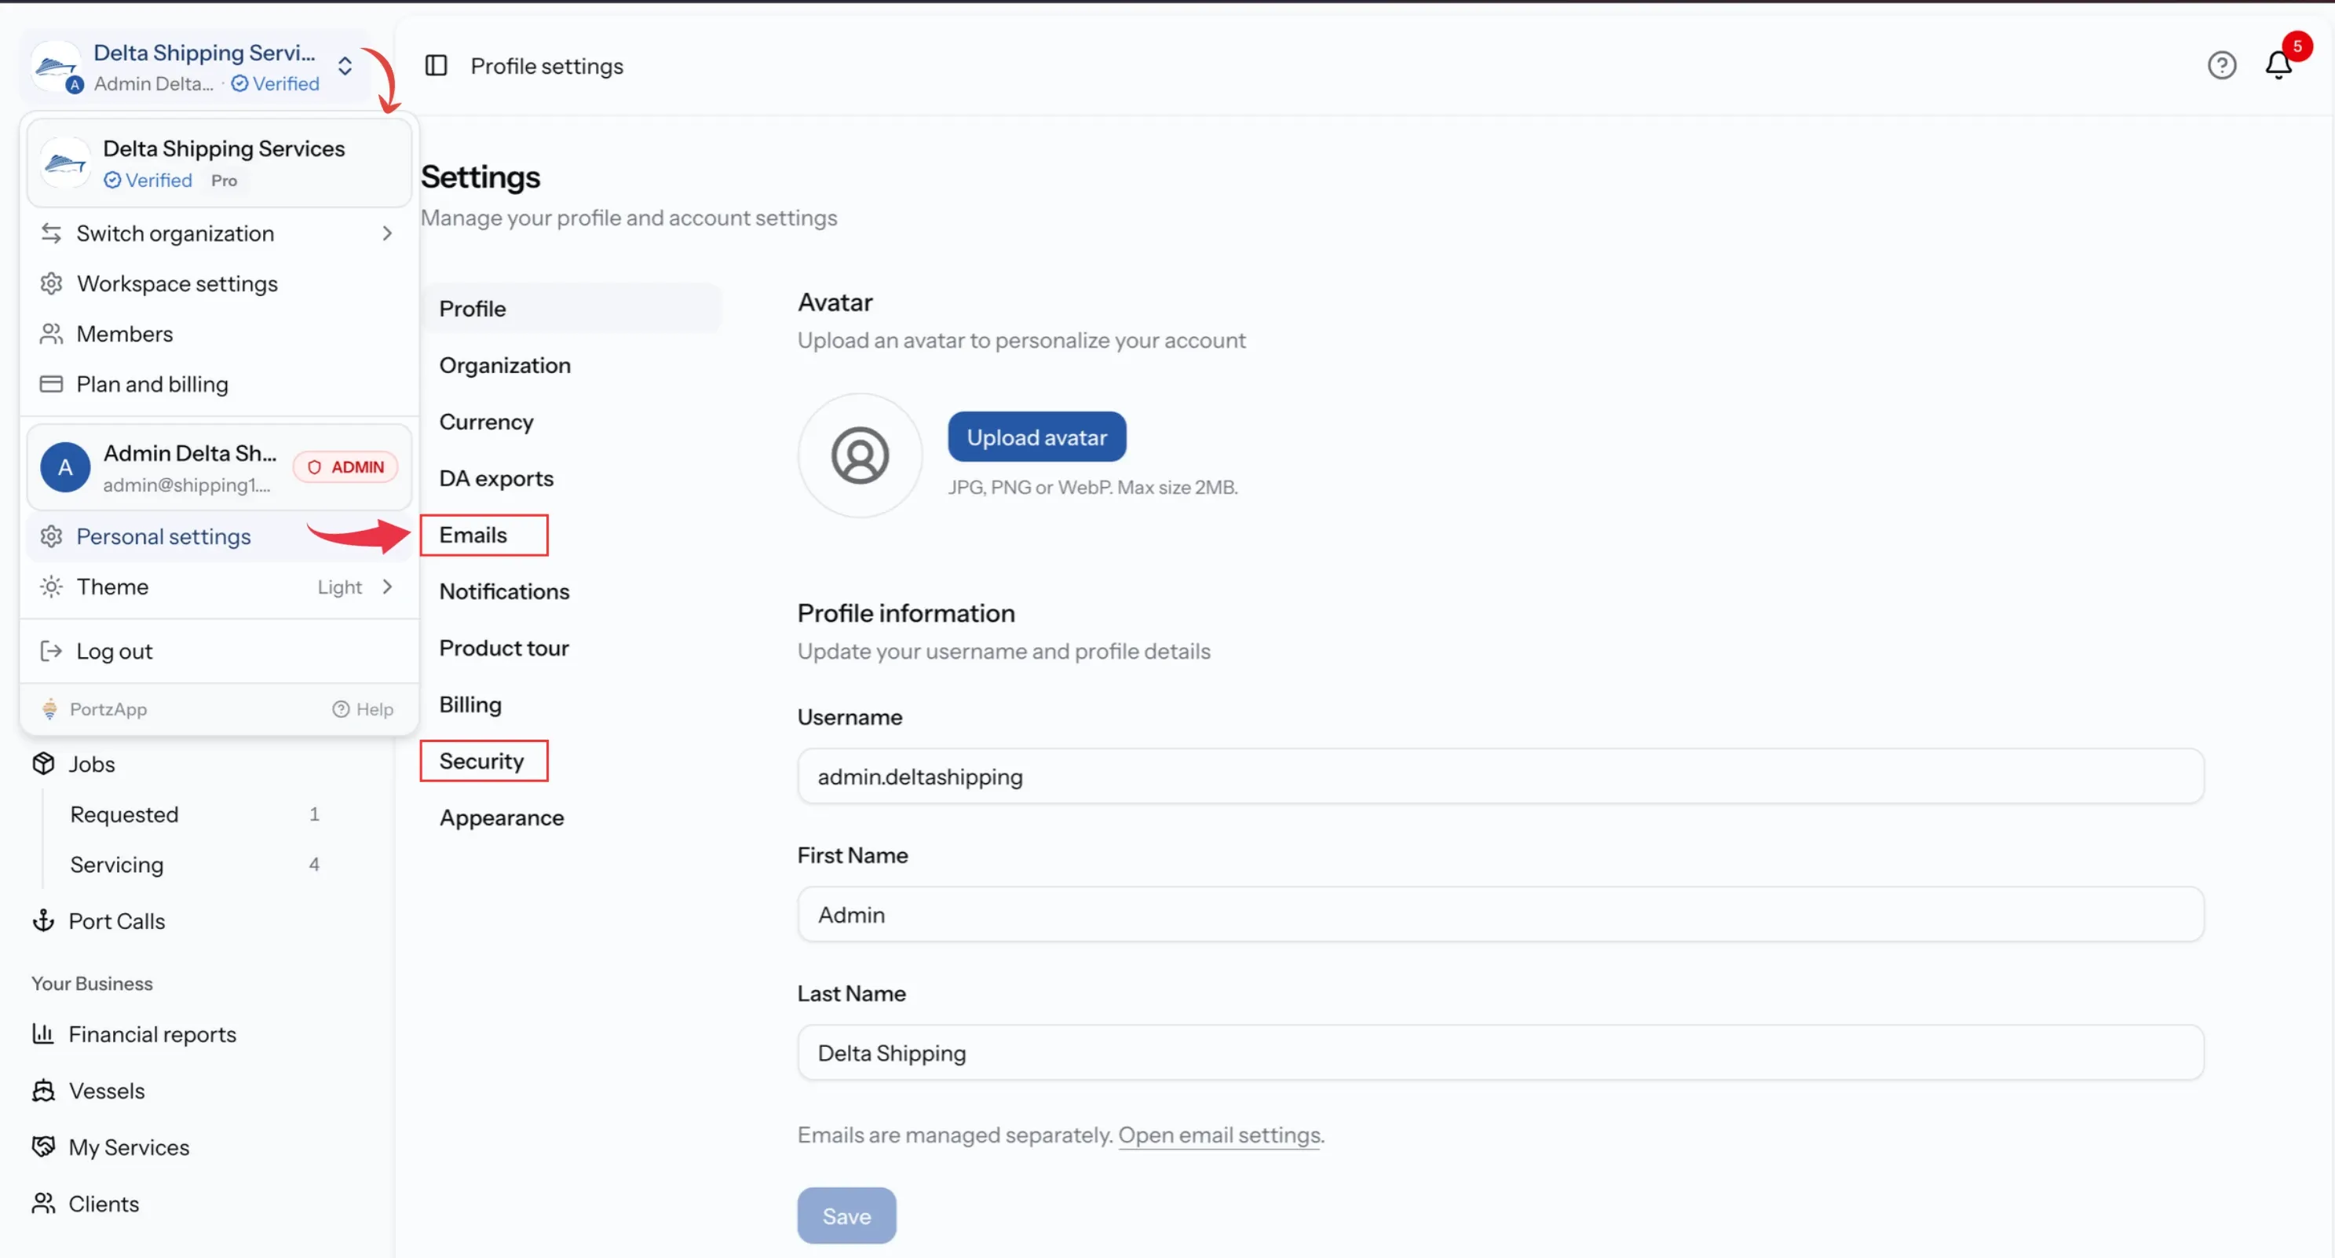Open the Servicing jobs list
Image resolution: width=2335 pixels, height=1258 pixels.
195,865
